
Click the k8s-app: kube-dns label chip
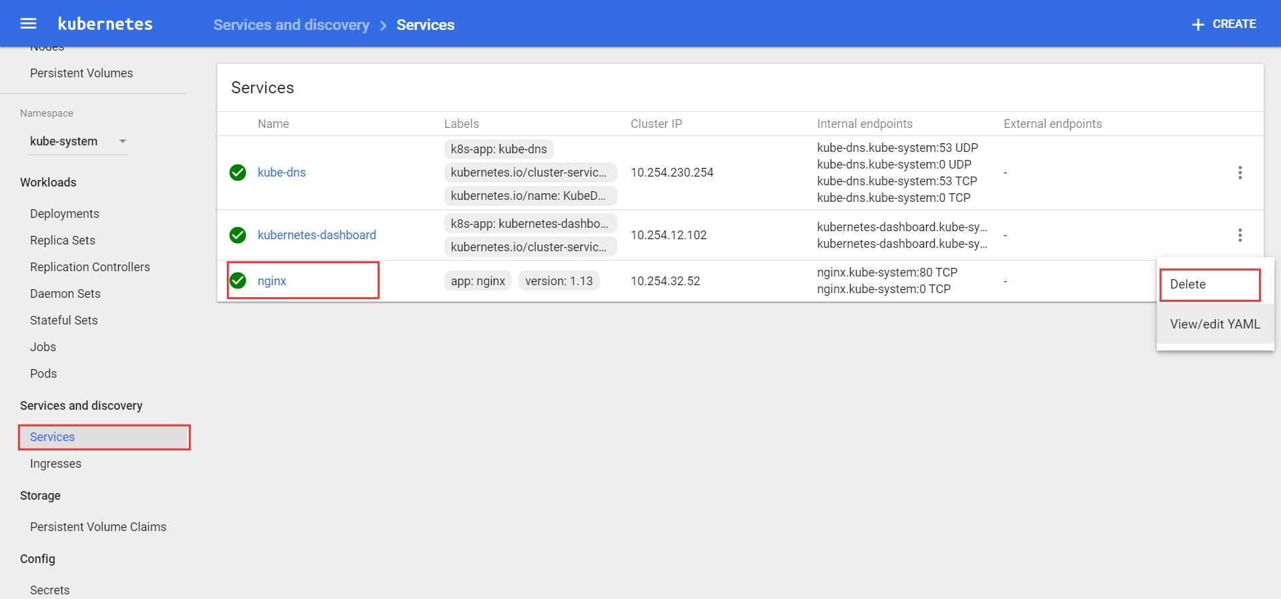point(499,149)
